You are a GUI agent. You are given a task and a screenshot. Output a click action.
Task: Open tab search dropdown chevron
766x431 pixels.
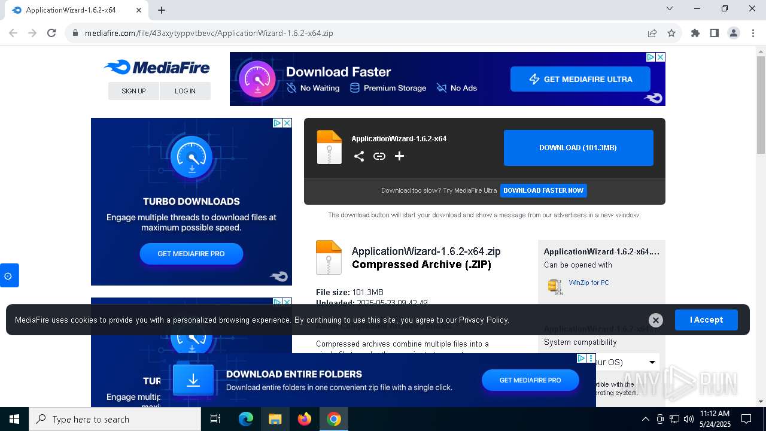[670, 8]
